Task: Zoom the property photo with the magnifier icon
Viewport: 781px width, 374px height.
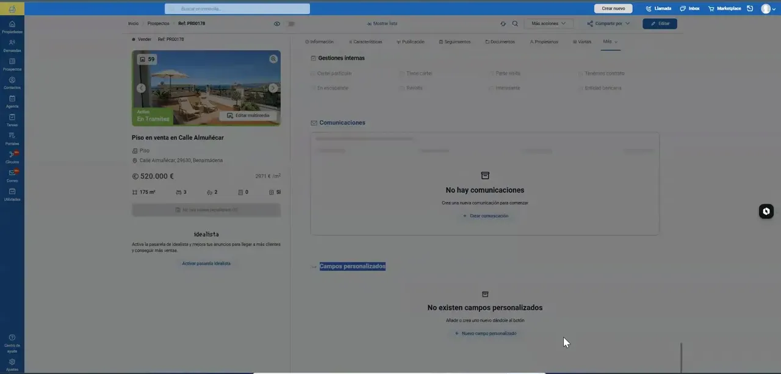Action: click(x=273, y=59)
